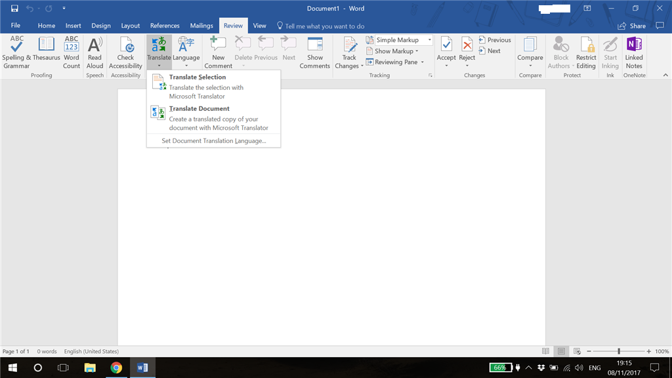Switch to the Home tab
Image resolution: width=672 pixels, height=378 pixels.
pyautogui.click(x=47, y=26)
